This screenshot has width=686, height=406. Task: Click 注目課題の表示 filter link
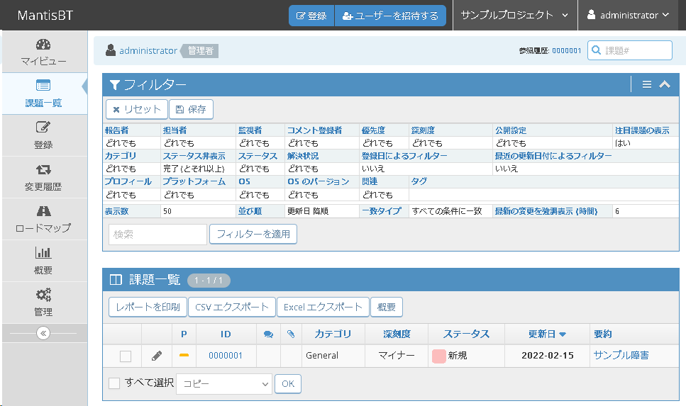[x=642, y=130]
